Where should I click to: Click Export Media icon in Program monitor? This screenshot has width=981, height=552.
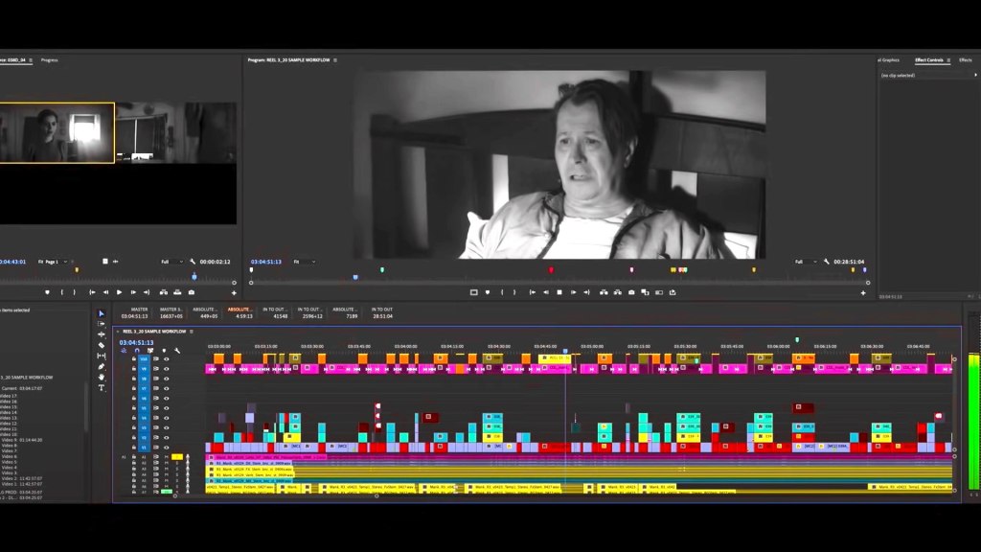(673, 292)
